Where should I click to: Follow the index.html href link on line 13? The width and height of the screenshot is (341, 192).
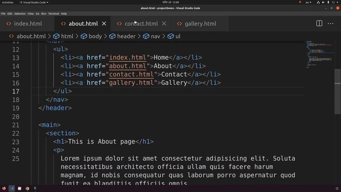(127, 58)
